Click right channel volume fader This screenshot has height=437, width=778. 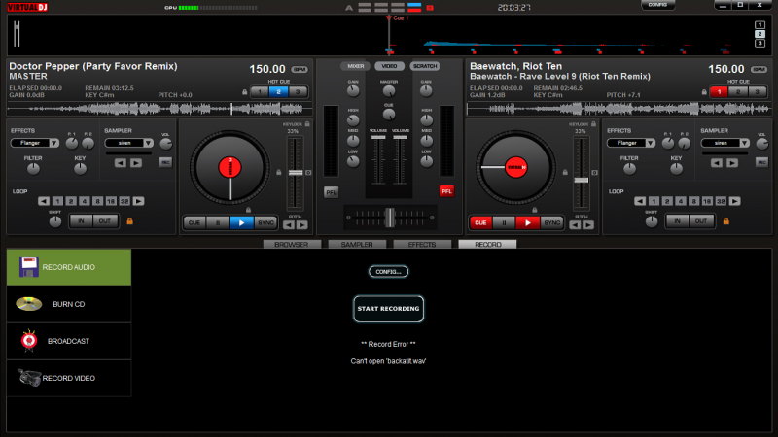(401, 137)
